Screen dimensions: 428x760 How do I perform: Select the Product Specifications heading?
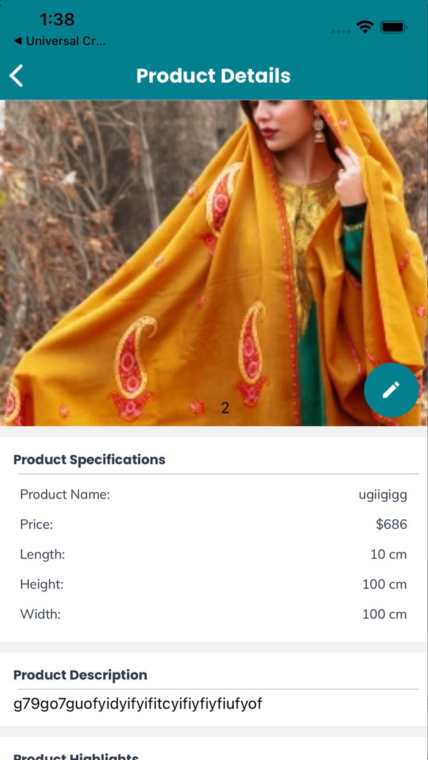click(89, 459)
